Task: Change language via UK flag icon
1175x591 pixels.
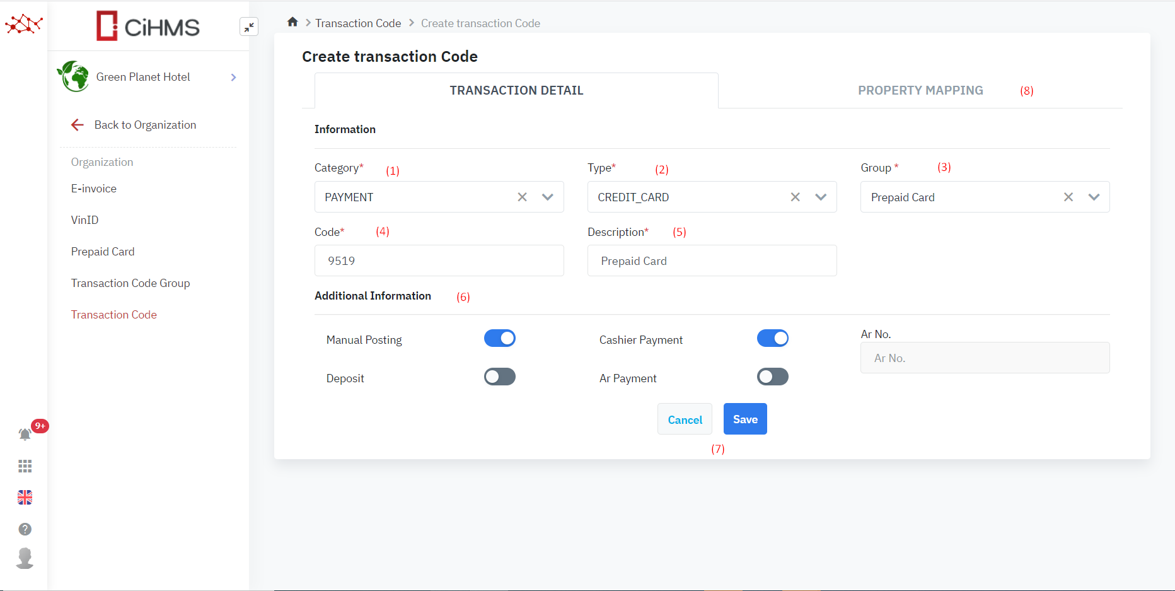Action: 25,498
